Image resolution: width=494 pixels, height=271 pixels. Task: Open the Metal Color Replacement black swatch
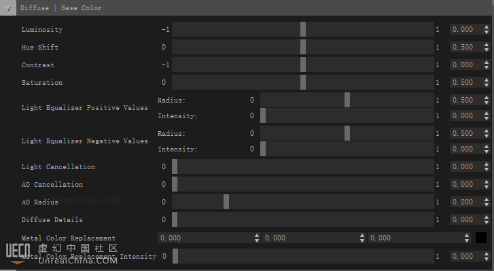(x=481, y=238)
